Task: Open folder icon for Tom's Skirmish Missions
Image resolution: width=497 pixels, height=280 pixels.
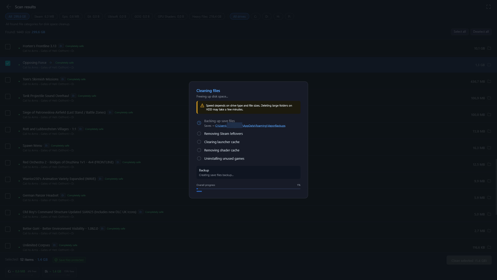Action: [x=489, y=81]
